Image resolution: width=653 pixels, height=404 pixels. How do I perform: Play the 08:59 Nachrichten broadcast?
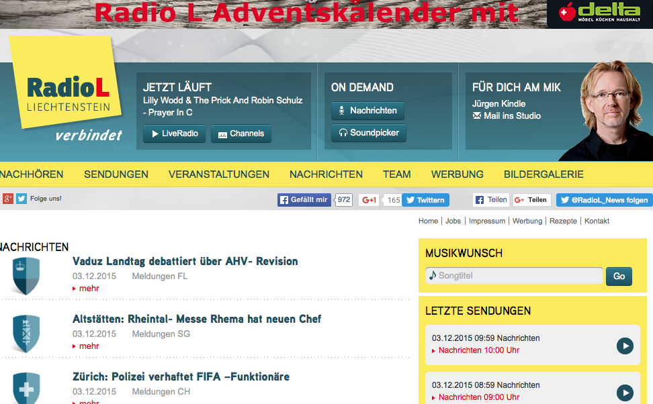[x=625, y=393]
